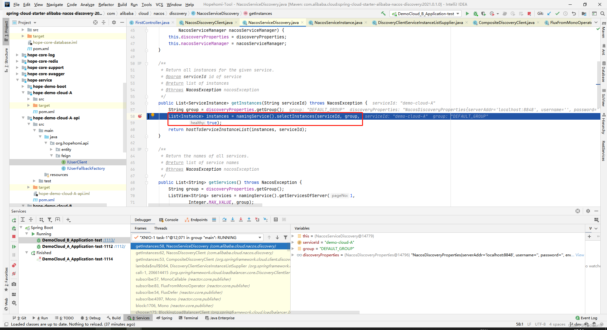607x330 pixels.
Task: Toggle Mute Breakpoints in Services sidebar
Action: pos(14,274)
